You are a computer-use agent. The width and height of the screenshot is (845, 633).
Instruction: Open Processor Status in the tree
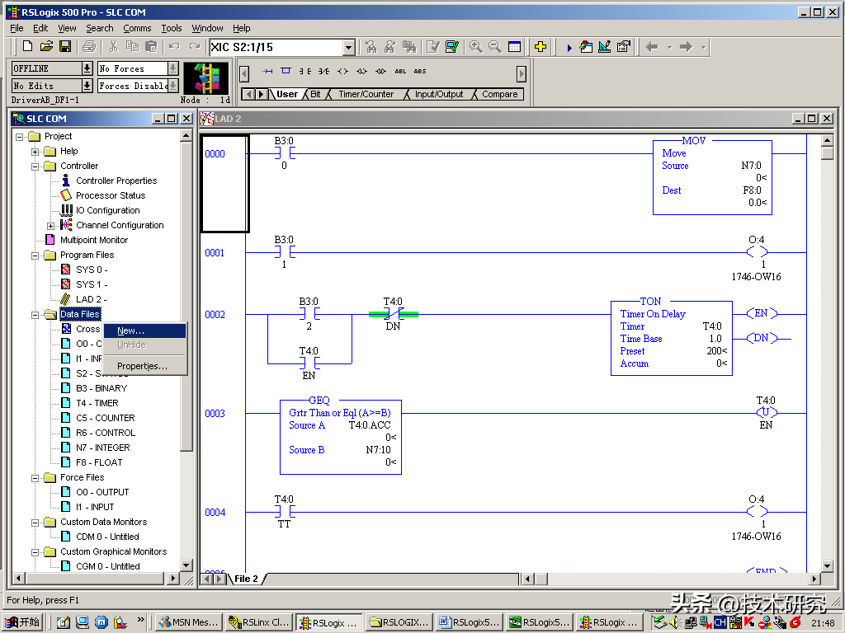coord(111,195)
